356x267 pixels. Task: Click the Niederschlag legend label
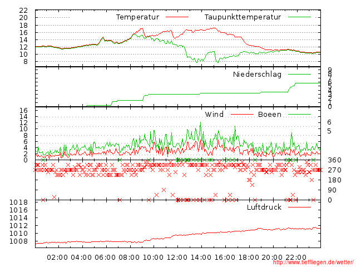pos(257,74)
